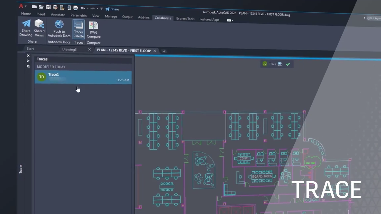
Task: Open the Annotate ribbon tab
Action: pos(58,15)
